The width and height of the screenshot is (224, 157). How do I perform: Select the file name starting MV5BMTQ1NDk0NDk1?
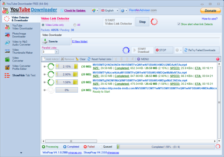pos(140,65)
